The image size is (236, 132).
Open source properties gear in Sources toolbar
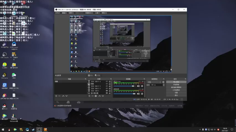tap(96, 96)
